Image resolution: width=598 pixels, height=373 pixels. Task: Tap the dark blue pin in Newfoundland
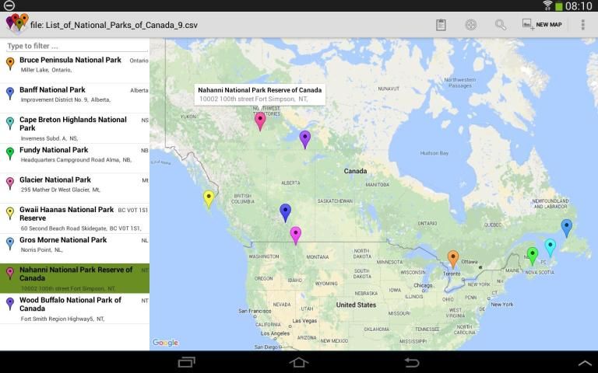coord(566,227)
